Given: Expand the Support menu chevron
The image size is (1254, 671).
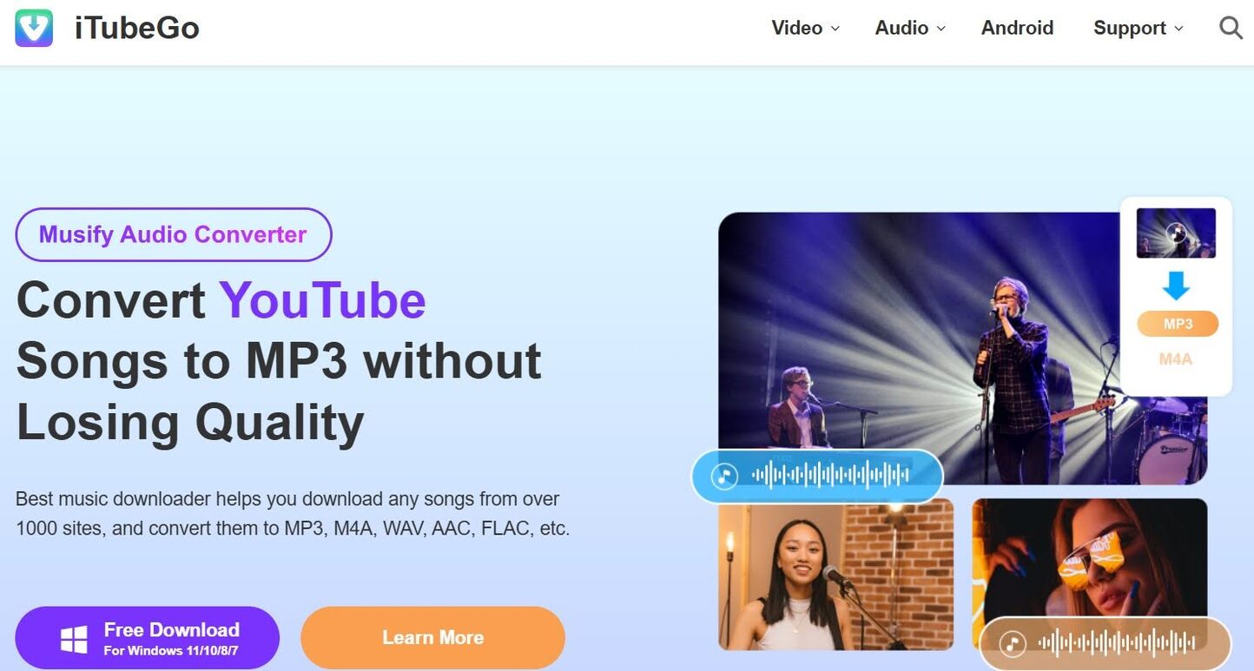Looking at the screenshot, I should 1178,29.
